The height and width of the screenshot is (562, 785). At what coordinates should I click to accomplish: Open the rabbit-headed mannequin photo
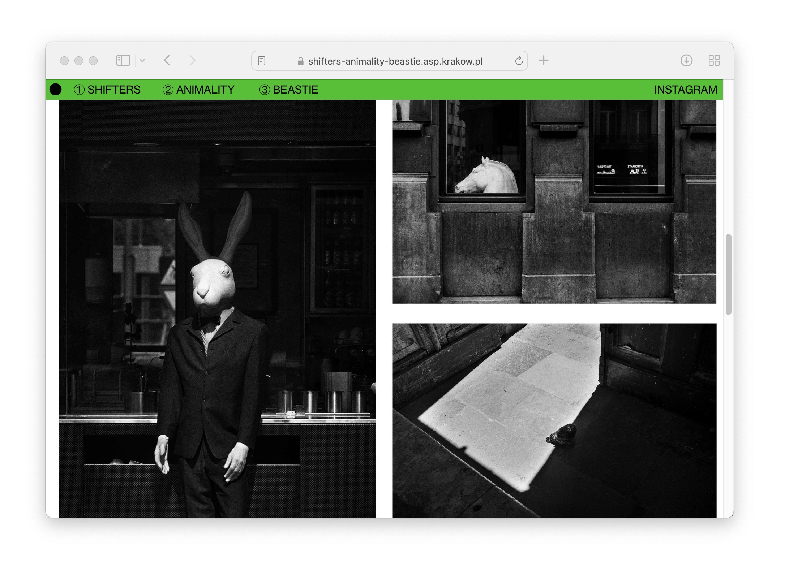click(217, 309)
